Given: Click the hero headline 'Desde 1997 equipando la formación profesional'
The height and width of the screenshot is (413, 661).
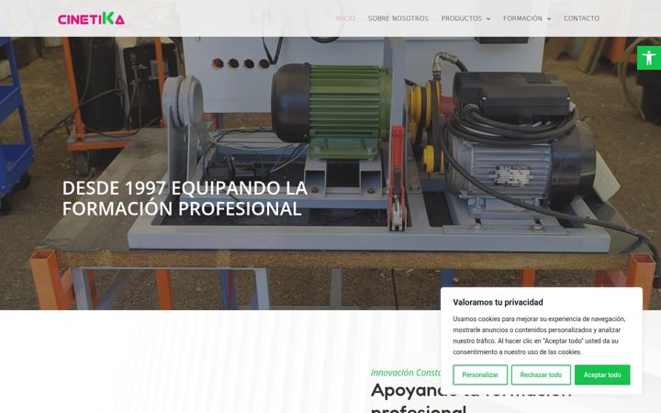Looking at the screenshot, I should 185,198.
